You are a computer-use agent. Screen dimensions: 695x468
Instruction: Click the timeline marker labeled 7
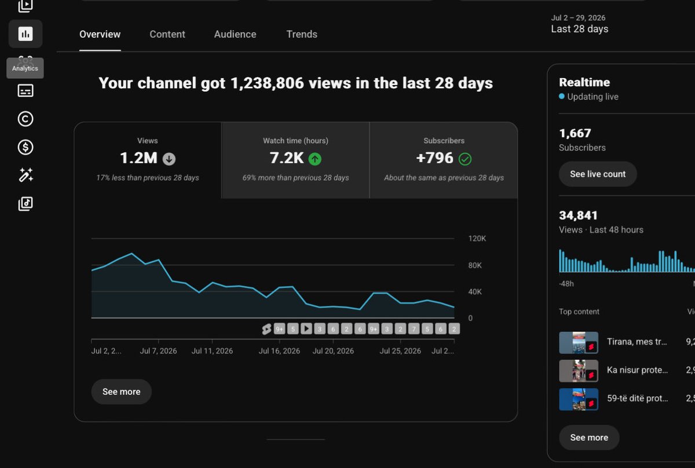pos(414,329)
